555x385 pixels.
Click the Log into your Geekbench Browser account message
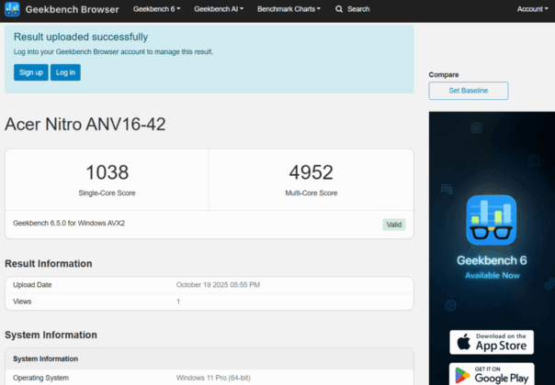[113, 52]
